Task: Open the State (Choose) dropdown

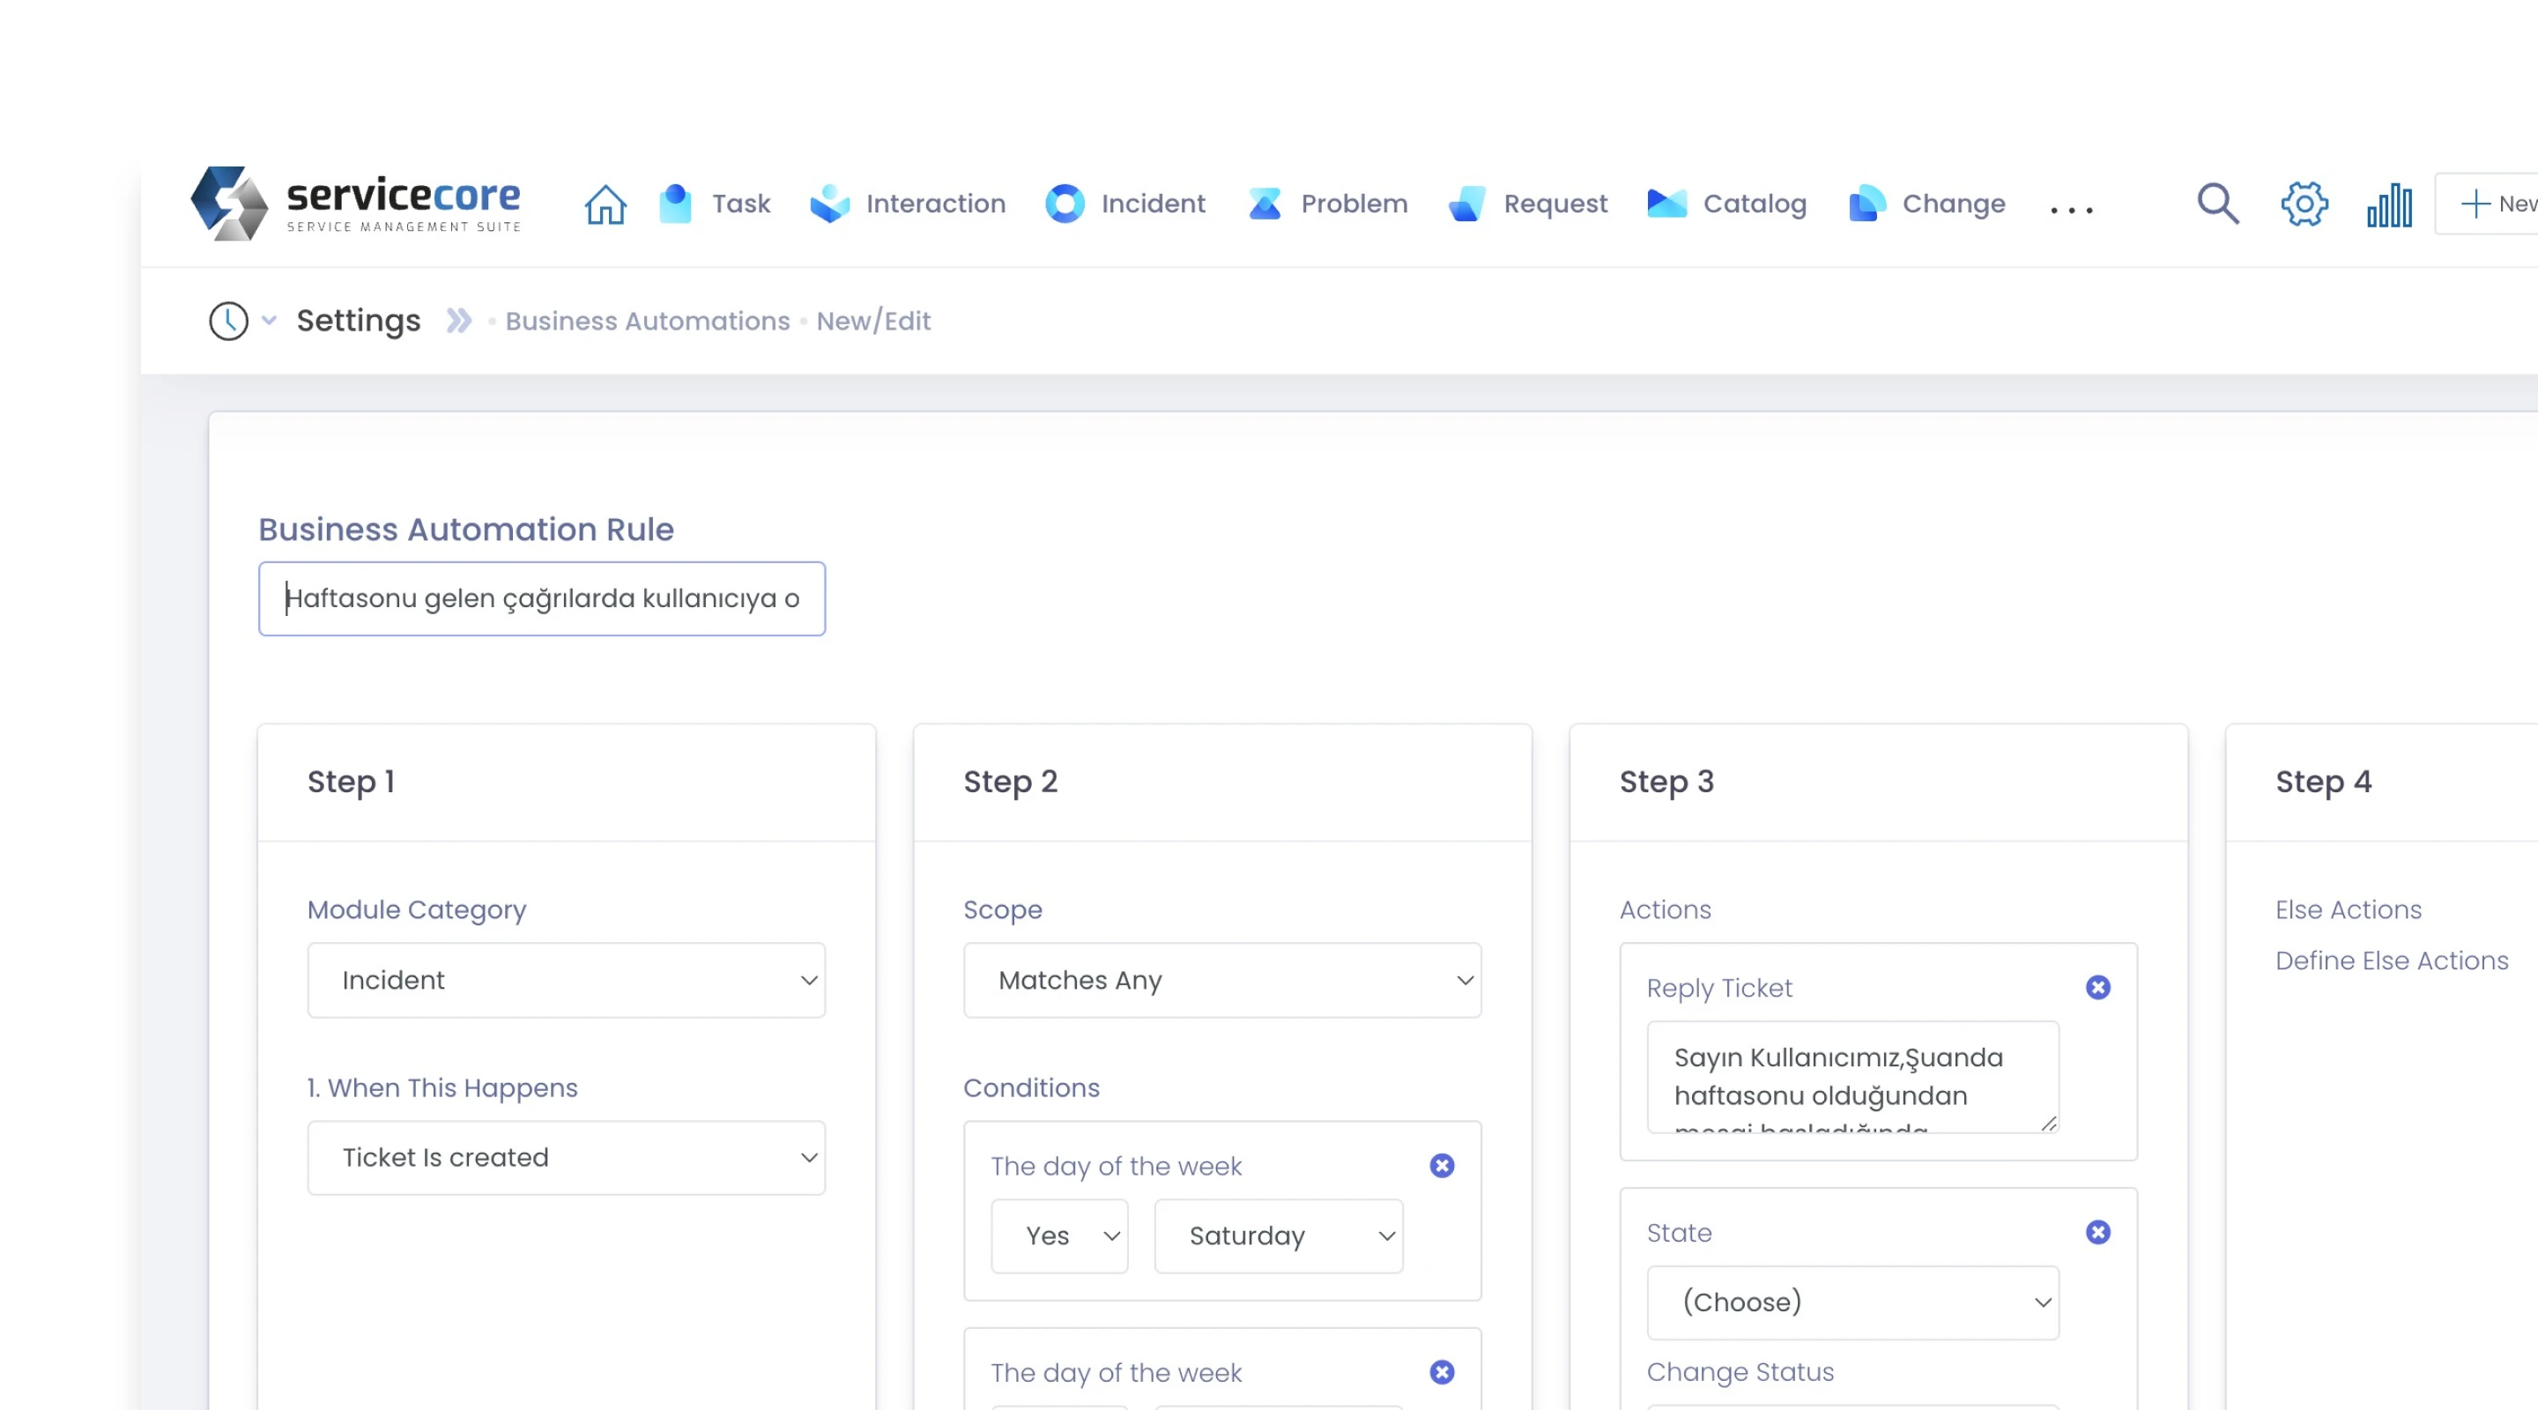Action: [x=1853, y=1302]
